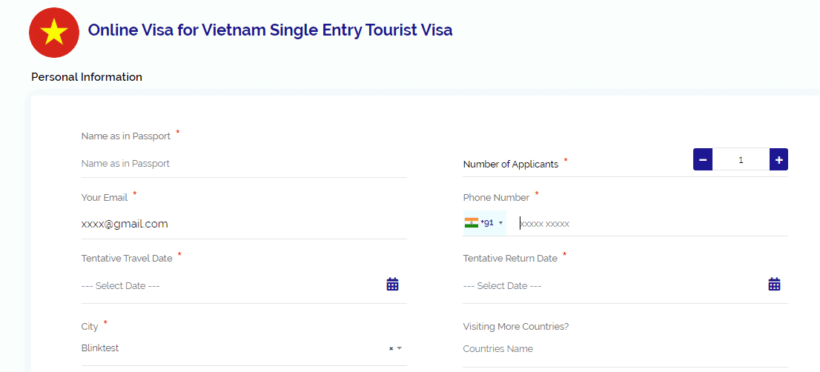This screenshot has height=372, width=820.
Task: Click the applicants count value box
Action: pos(741,159)
